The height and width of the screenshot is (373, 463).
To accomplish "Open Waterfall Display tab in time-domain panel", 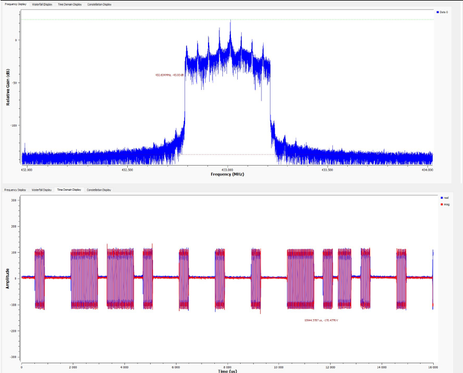I will click(42, 190).
